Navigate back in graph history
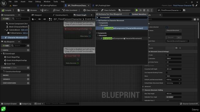200x112 pixels. (x=40, y=19)
